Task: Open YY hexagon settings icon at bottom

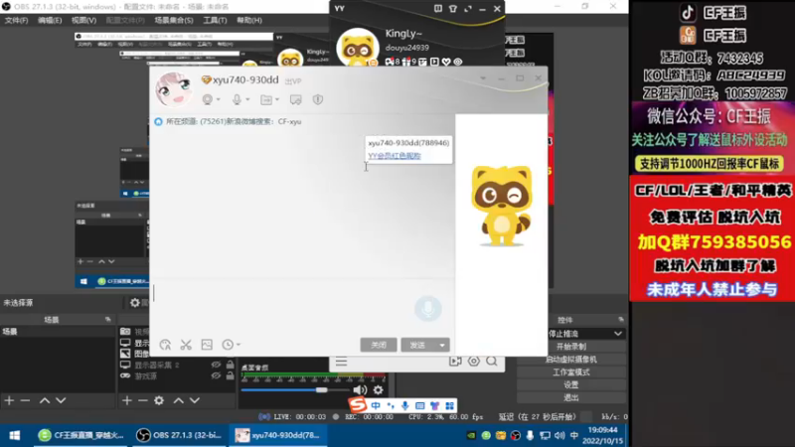Action: click(474, 362)
